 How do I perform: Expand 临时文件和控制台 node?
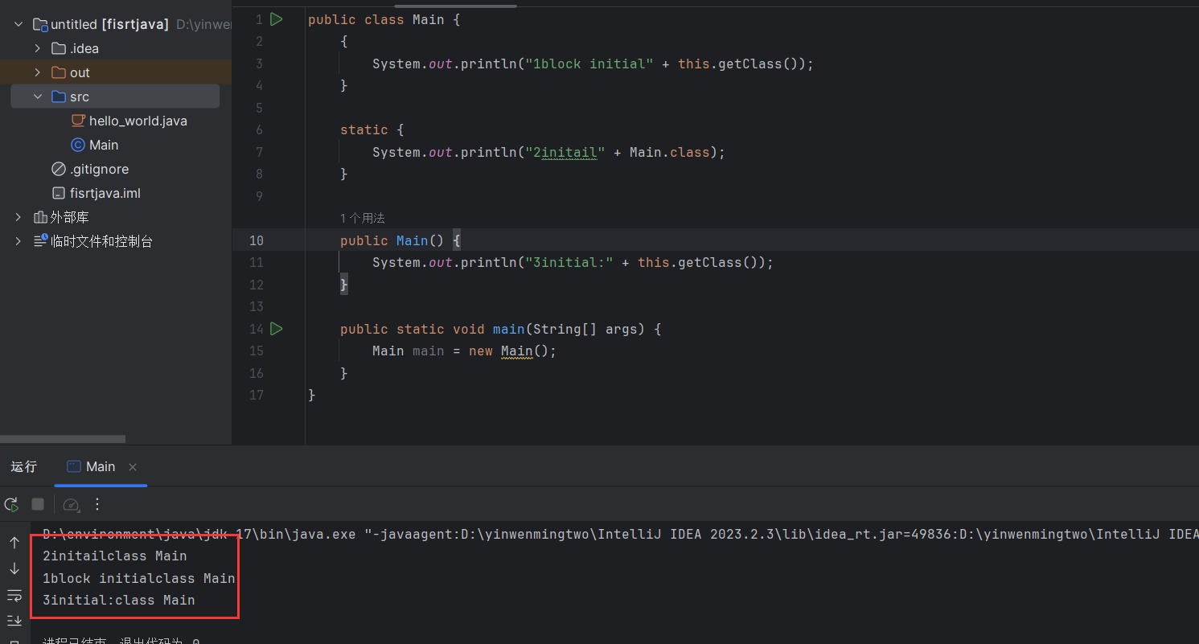coord(18,241)
